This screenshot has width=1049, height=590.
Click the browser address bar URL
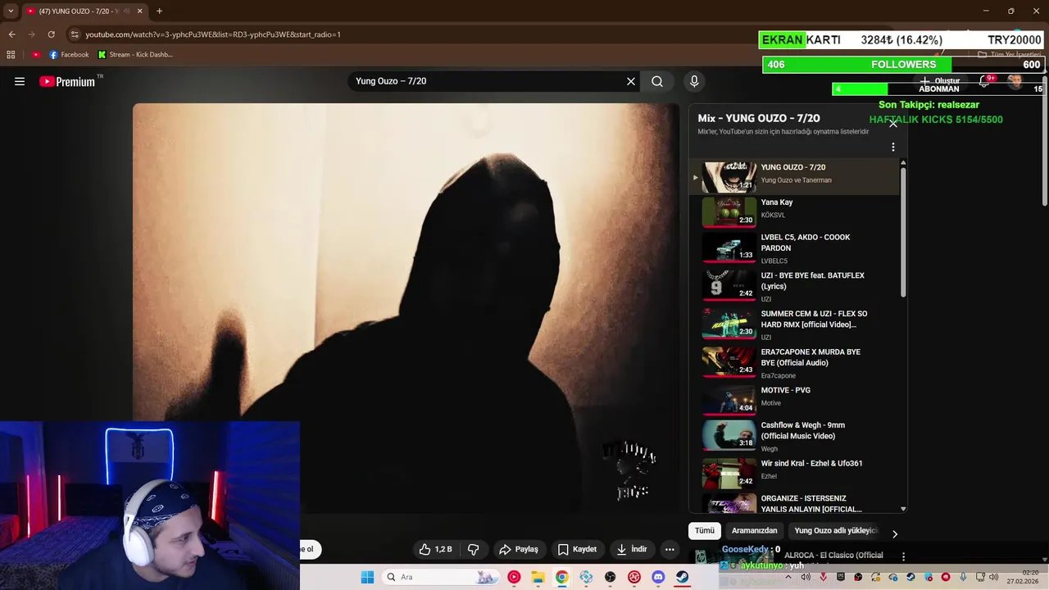(213, 34)
